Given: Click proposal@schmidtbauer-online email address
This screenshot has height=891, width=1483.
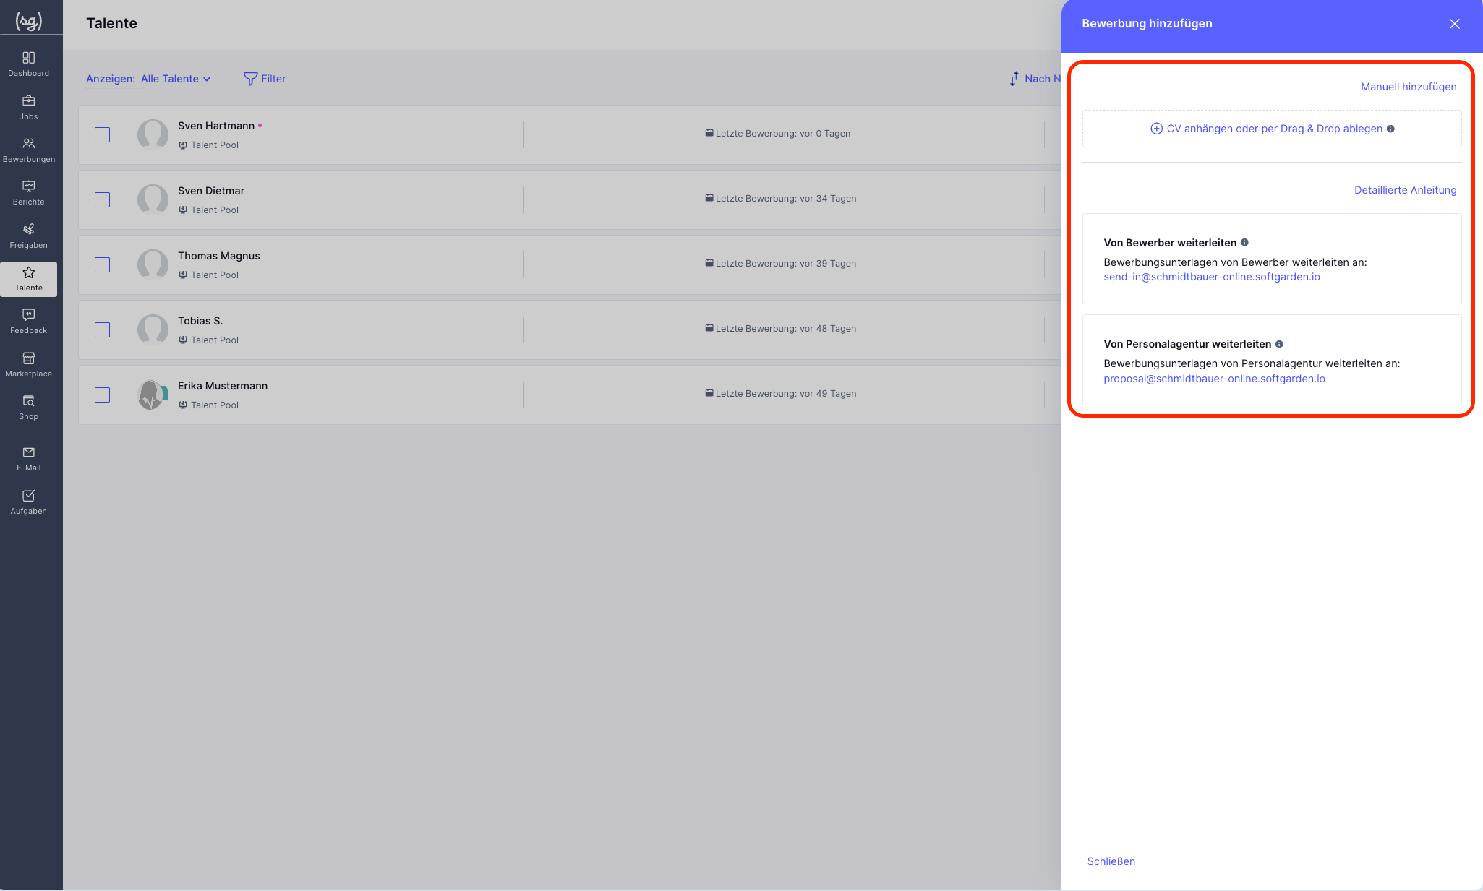Looking at the screenshot, I should click(1214, 379).
